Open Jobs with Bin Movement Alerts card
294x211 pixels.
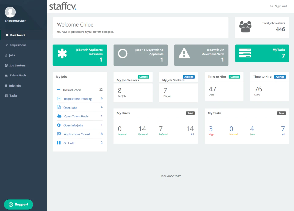201,55
